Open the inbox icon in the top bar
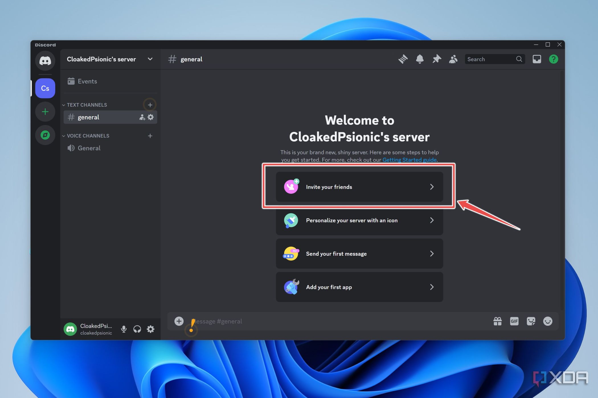Screen dimensions: 598x398 [537, 59]
